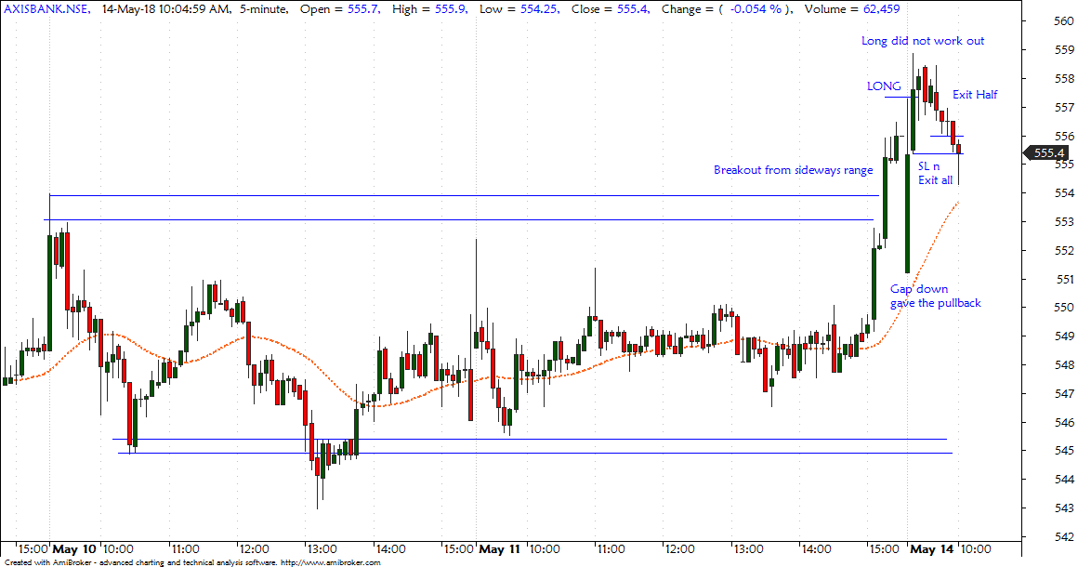Viewport: 1078px width, 567px height.
Task: Click the 555.4 current price marker
Action: click(x=1047, y=153)
